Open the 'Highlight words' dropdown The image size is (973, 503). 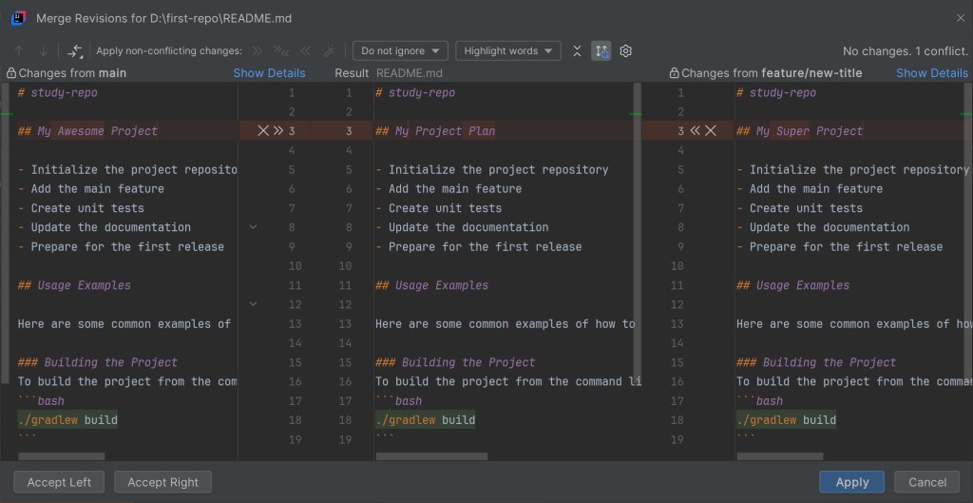(508, 51)
